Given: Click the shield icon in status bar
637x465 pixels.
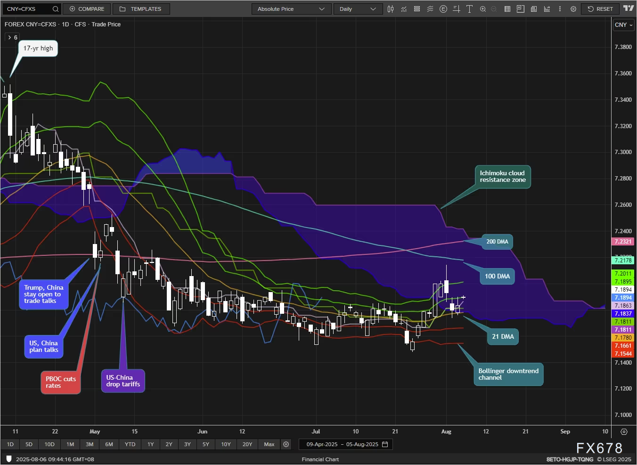Looking at the screenshot, I should click(x=8, y=459).
